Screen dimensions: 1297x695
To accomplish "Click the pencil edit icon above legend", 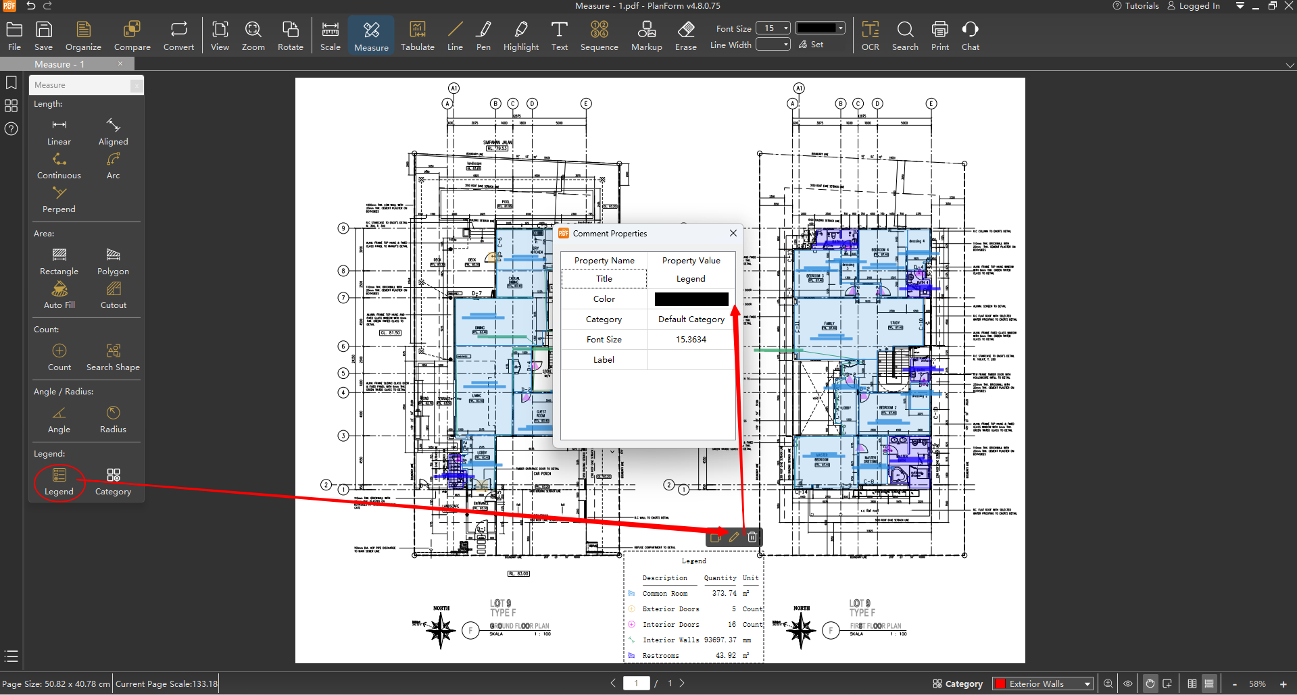I will 734,537.
